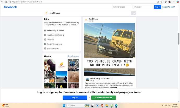This screenshot has width=180, height=108.
Task: Click inside the Password field
Action: [143, 7]
